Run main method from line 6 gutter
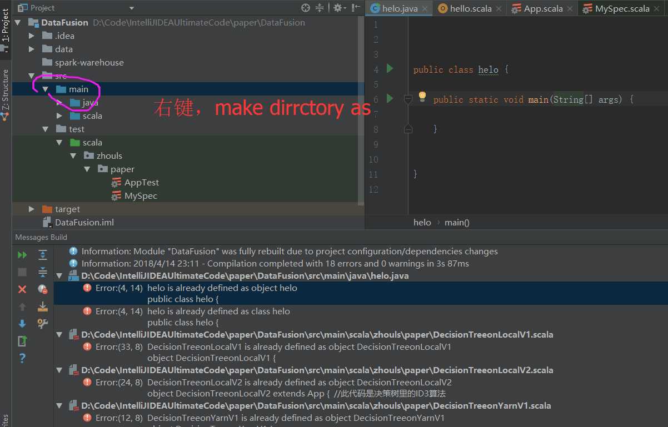Image resolution: width=668 pixels, height=427 pixels. click(390, 98)
